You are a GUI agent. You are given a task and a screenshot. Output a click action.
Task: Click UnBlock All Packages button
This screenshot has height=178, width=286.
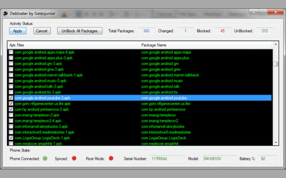point(80,31)
